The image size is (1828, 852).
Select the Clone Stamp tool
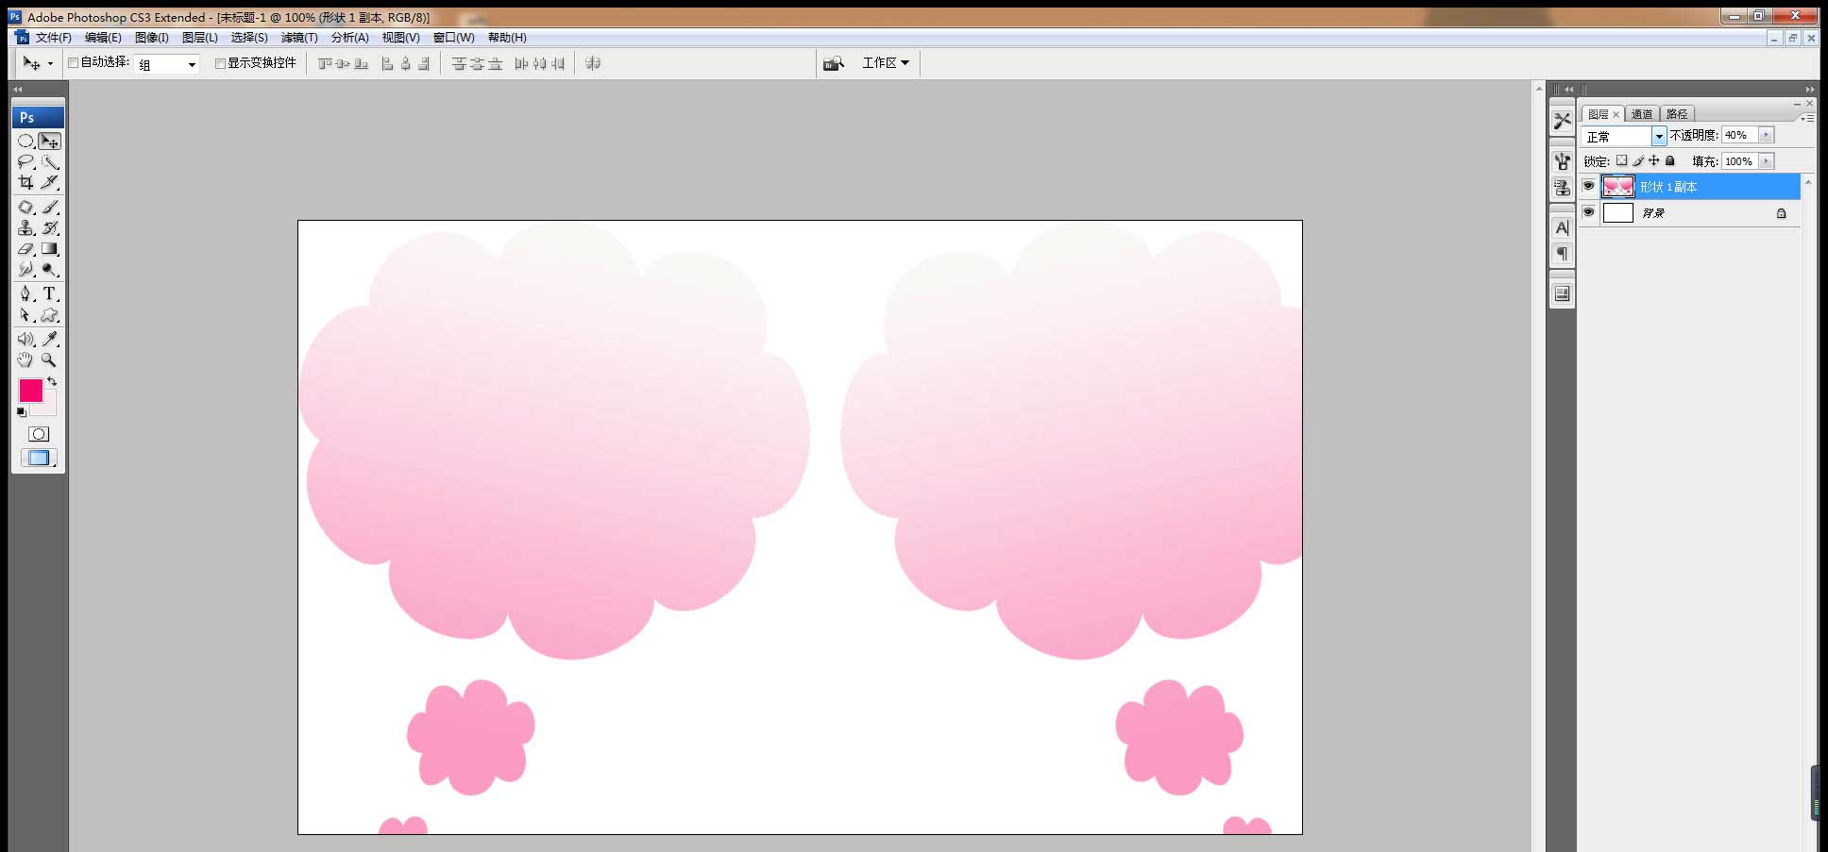click(26, 227)
